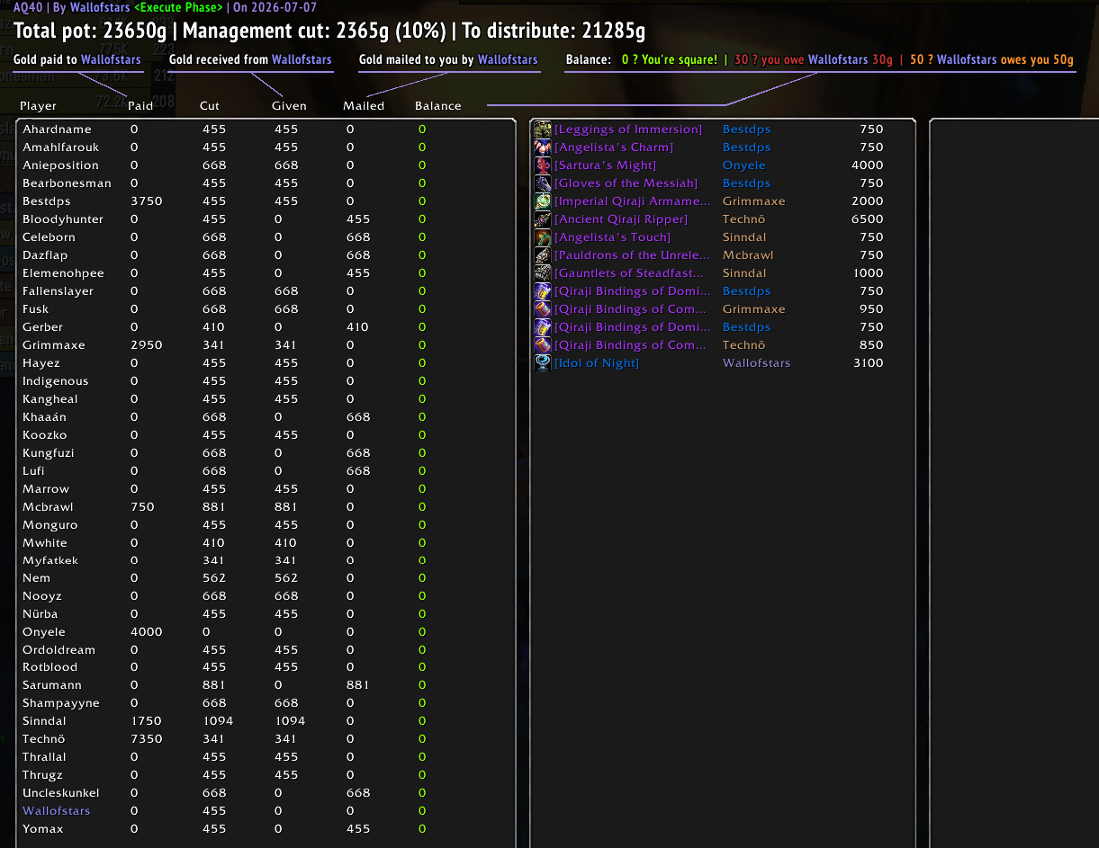The height and width of the screenshot is (848, 1099).
Task: Click the Ancient Qiraji Ripper icon
Action: (x=543, y=219)
